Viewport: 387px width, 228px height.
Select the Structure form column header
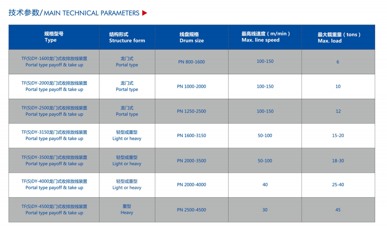click(x=127, y=38)
